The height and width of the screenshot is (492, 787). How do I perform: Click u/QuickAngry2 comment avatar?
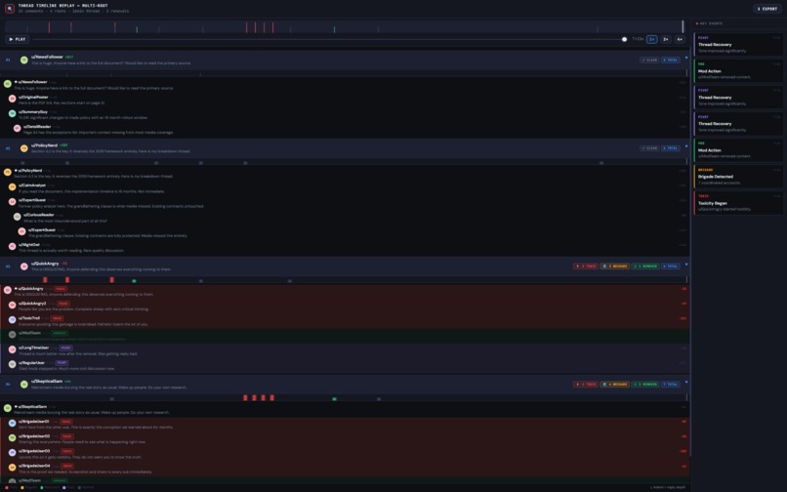click(12, 306)
